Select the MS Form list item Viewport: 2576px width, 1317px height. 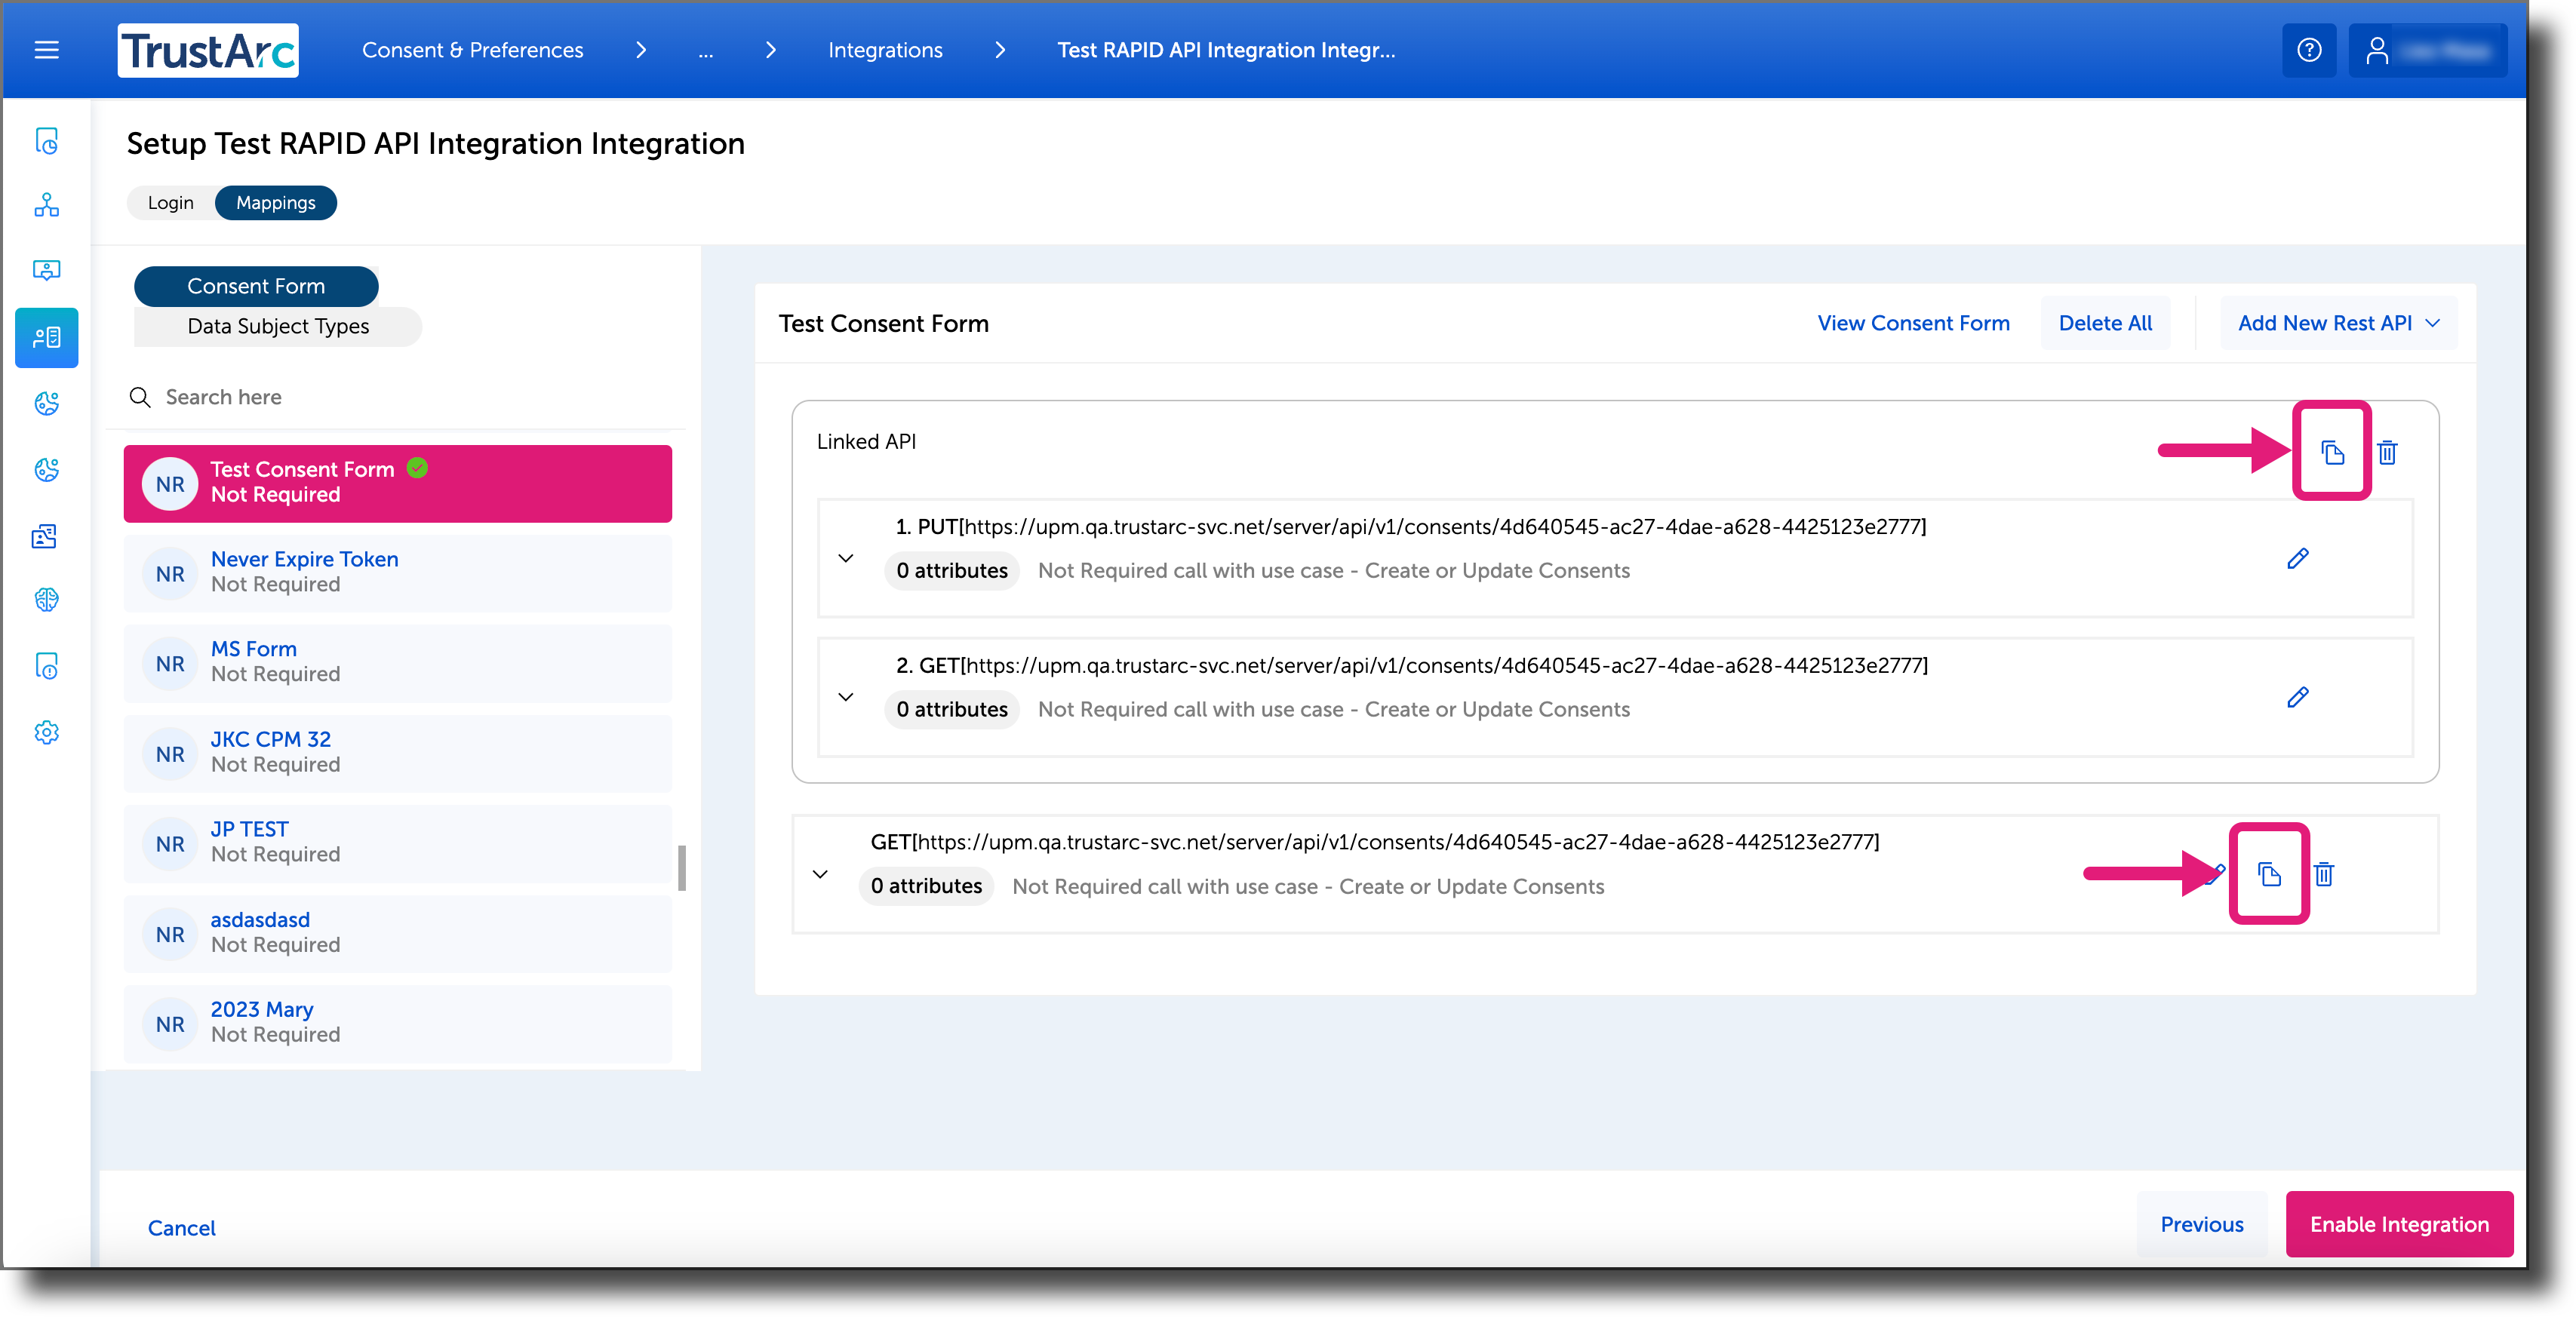[398, 663]
